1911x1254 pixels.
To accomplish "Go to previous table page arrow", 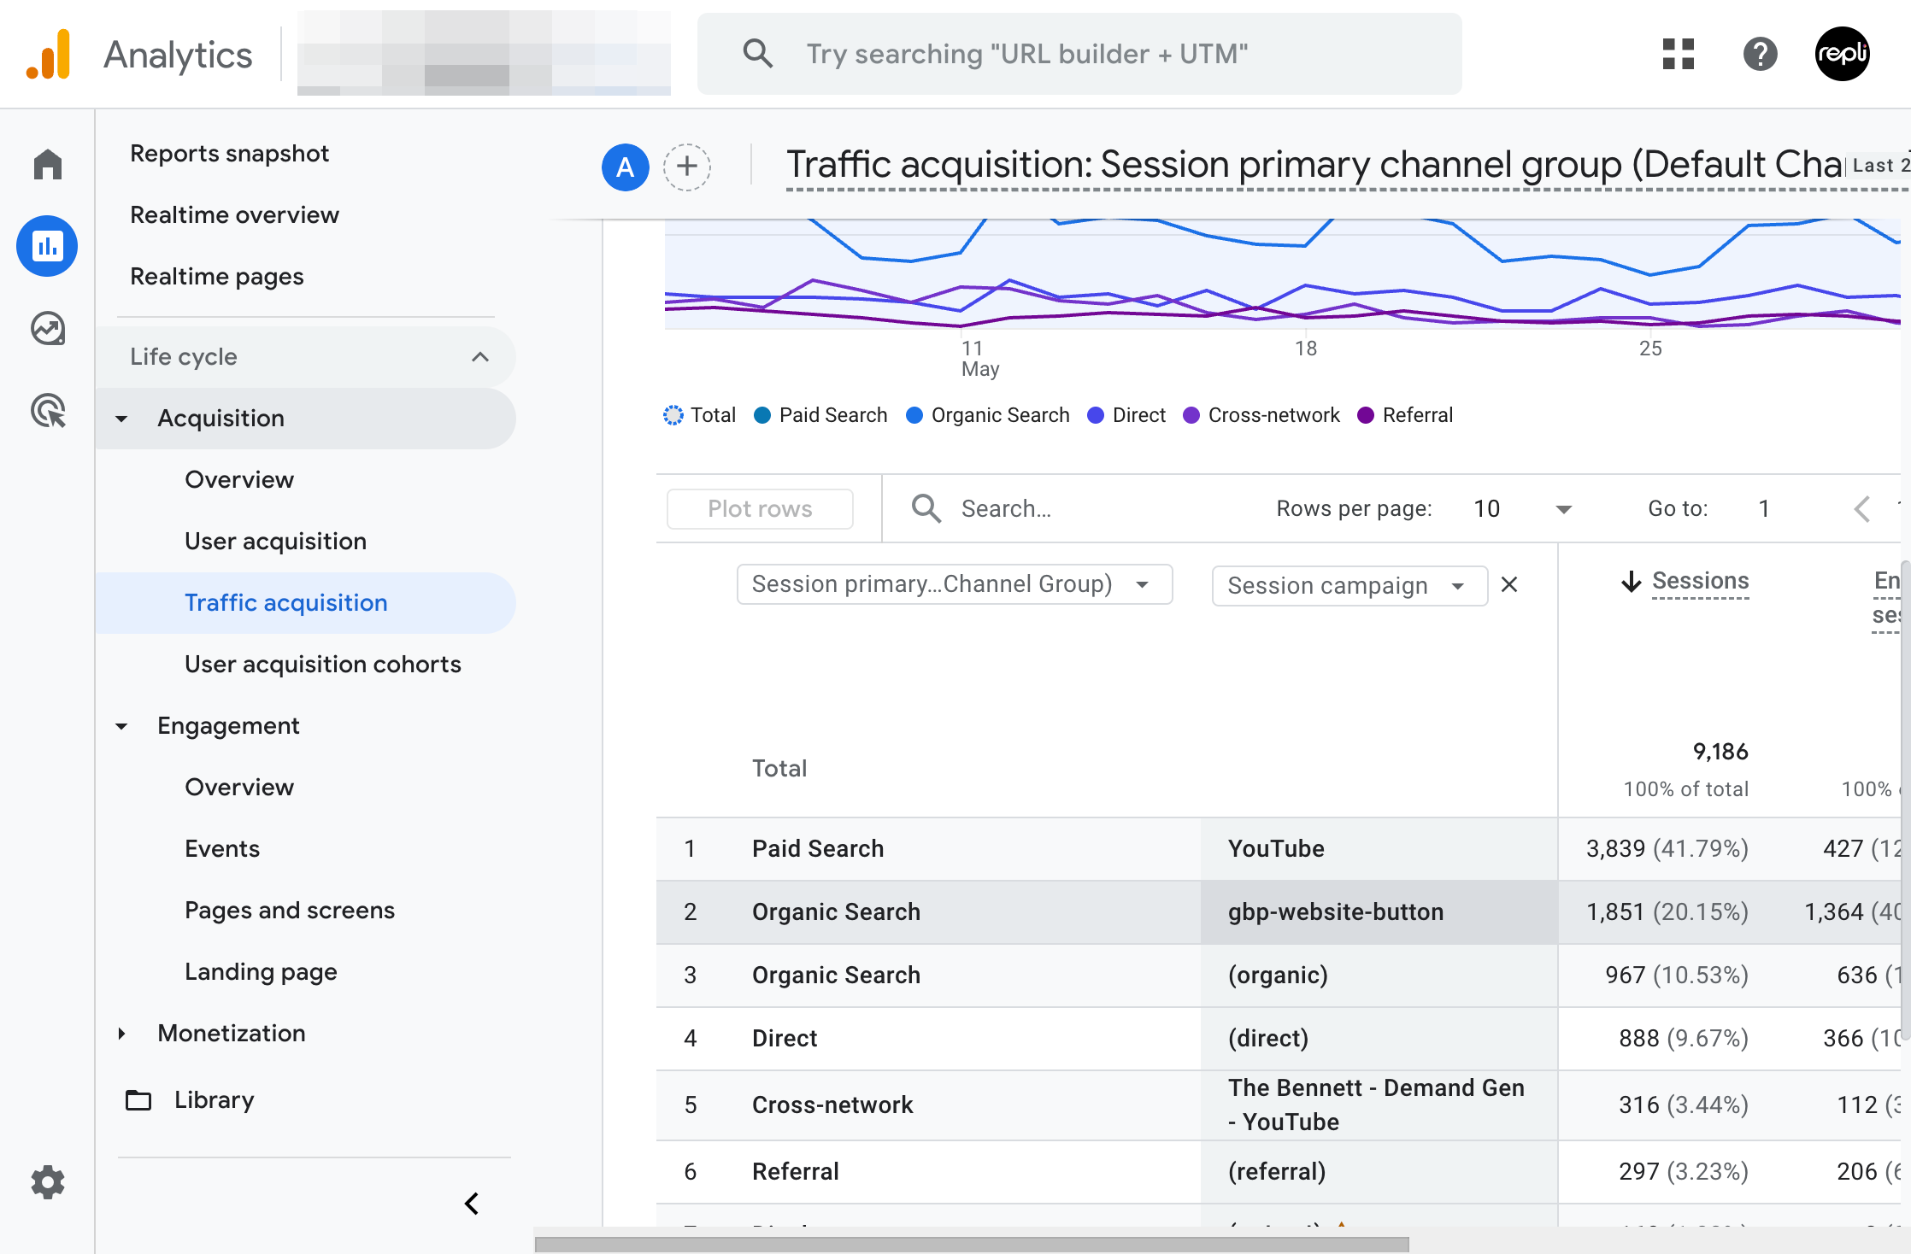I will point(1862,509).
